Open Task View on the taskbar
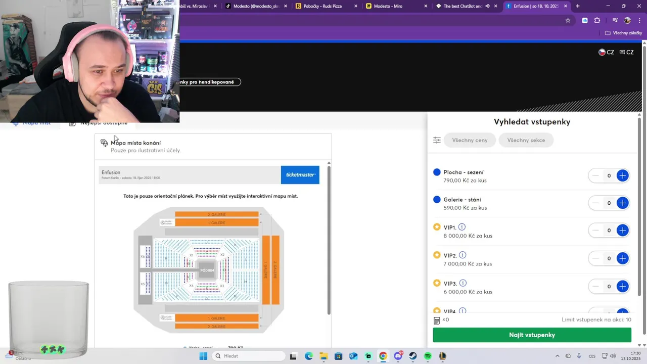This screenshot has height=364, width=647. click(x=293, y=356)
